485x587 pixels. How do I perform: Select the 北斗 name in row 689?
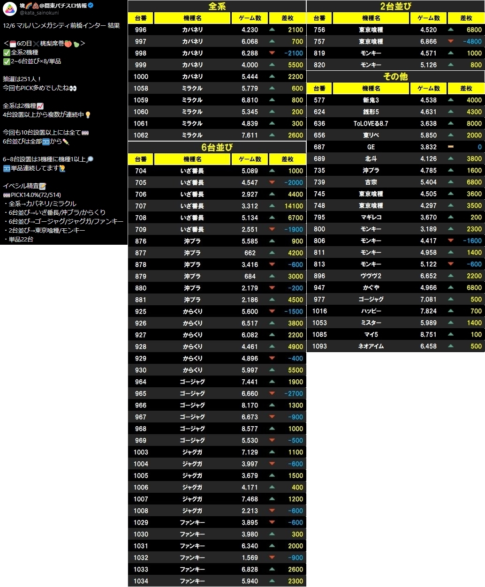click(x=371, y=158)
